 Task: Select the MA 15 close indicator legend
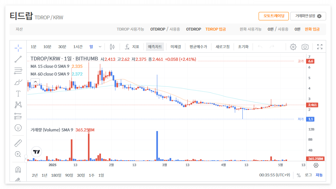point(50,66)
